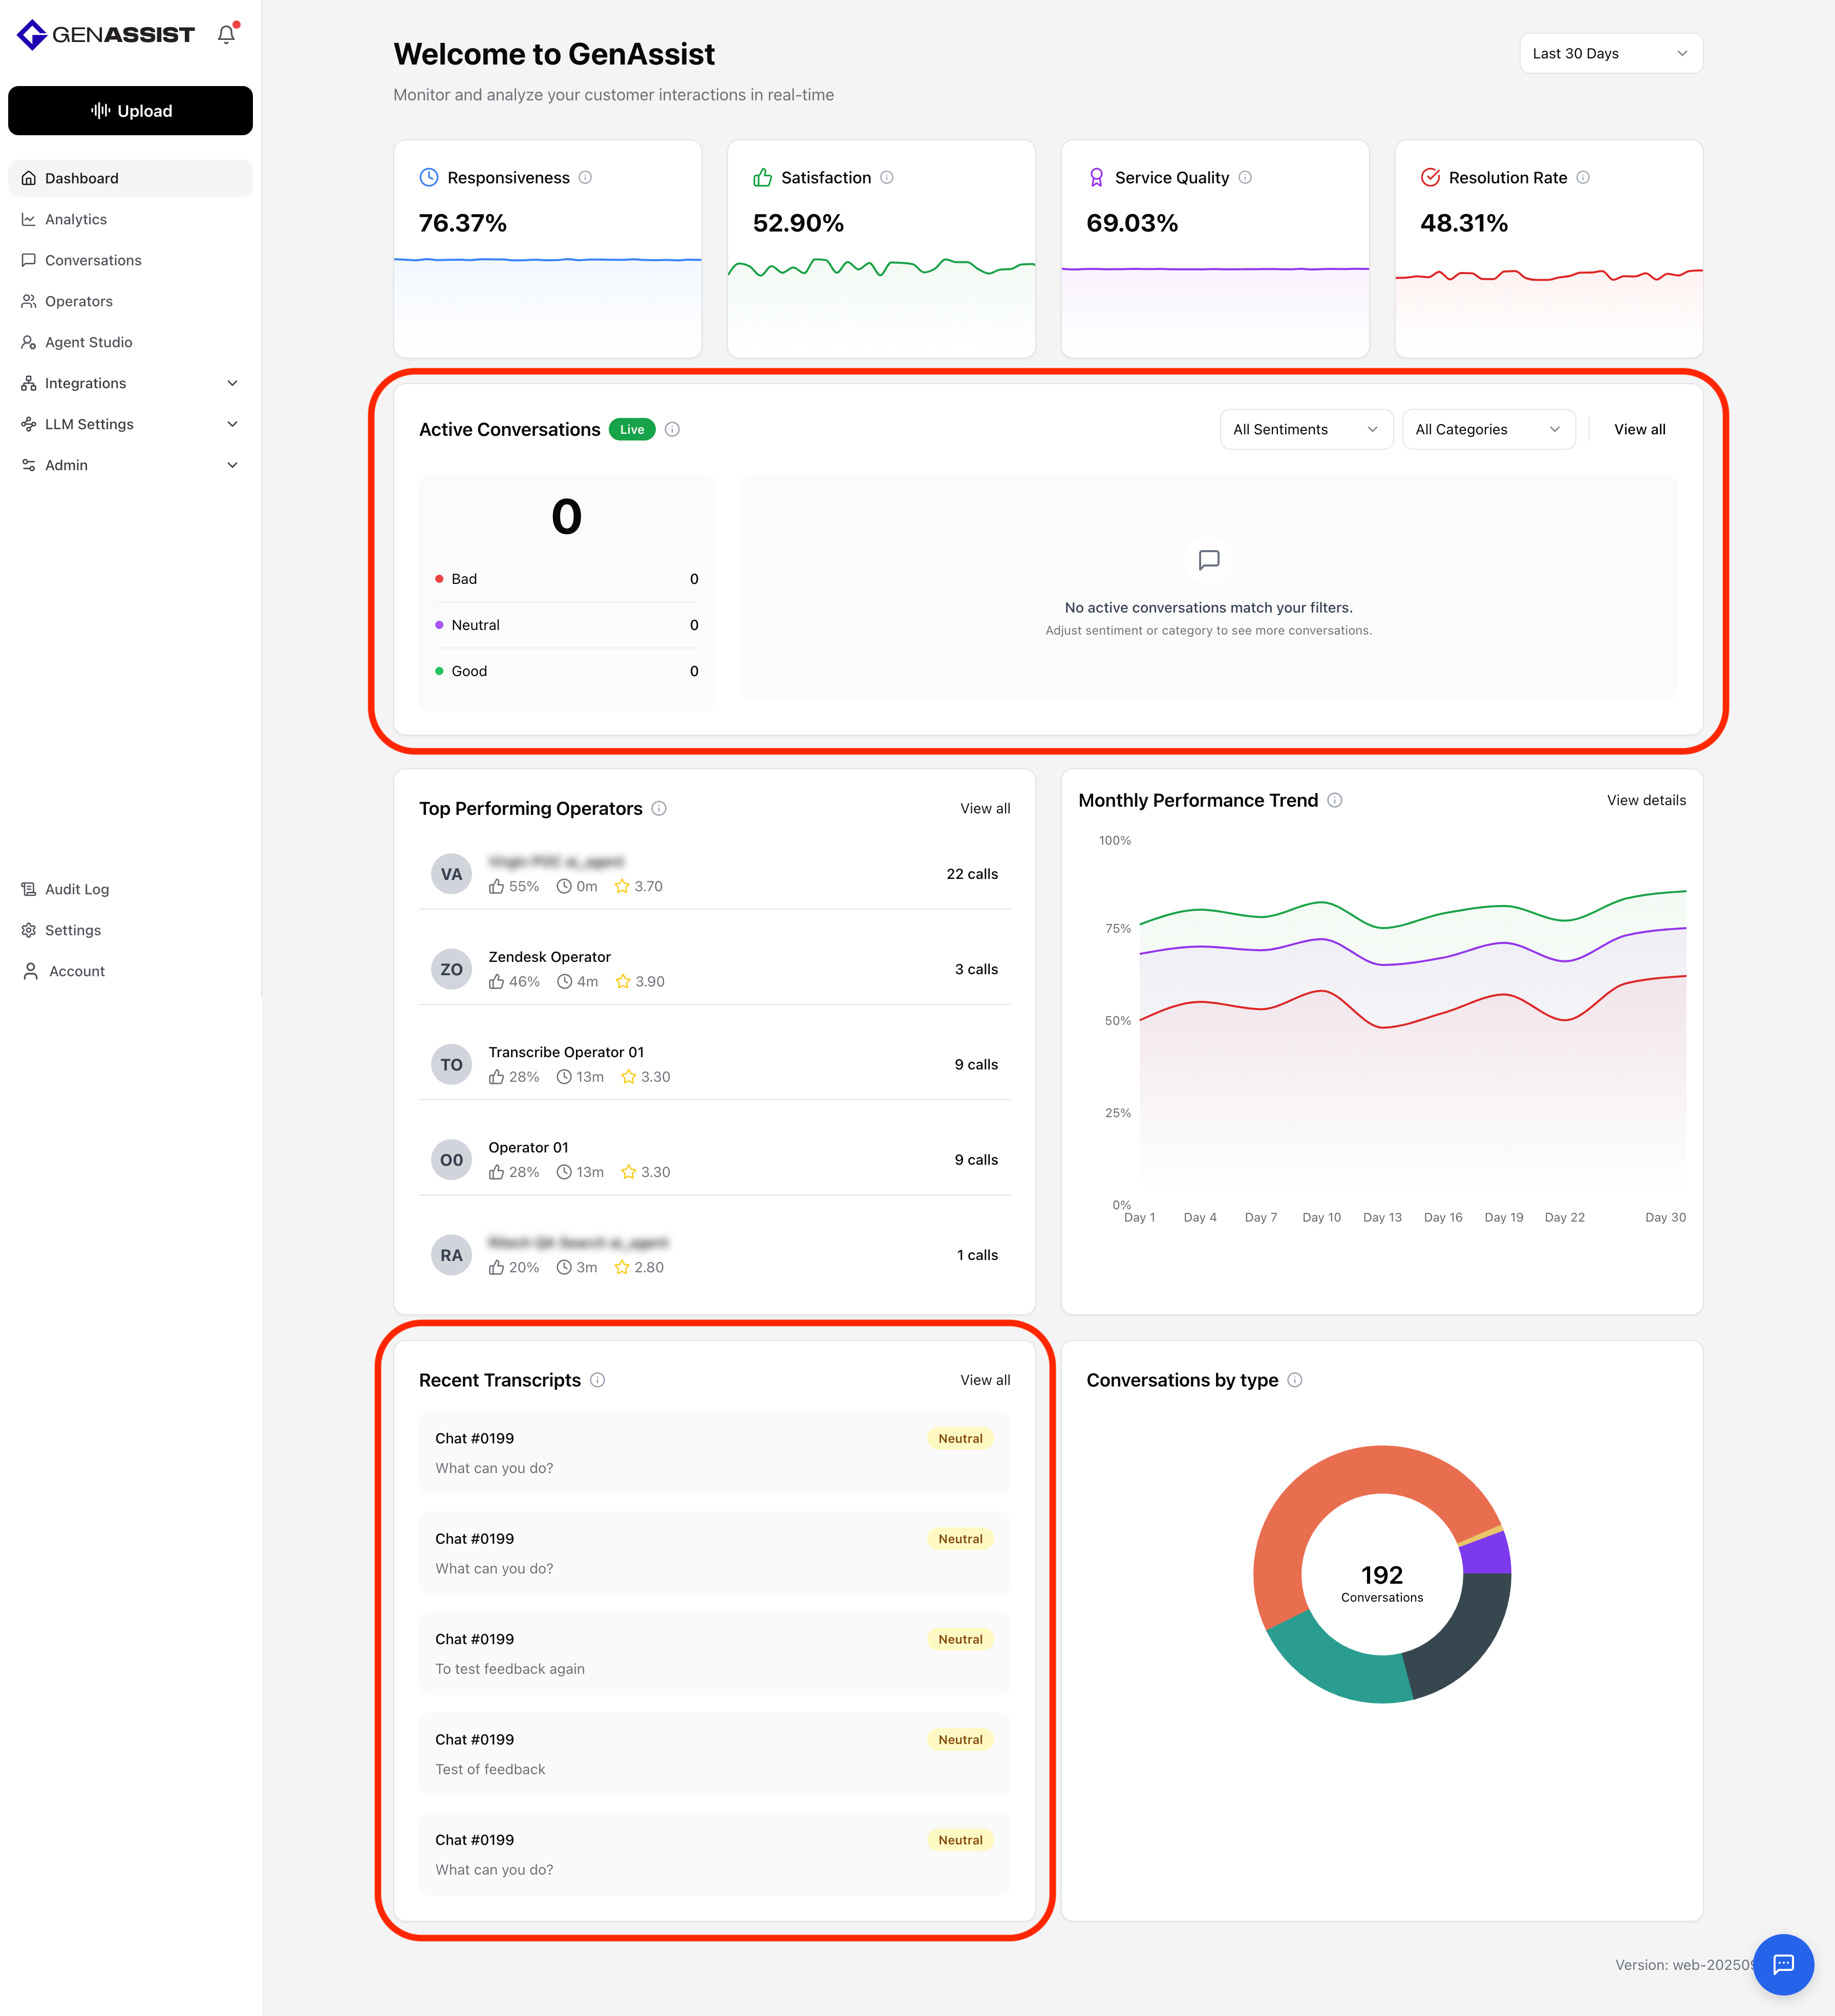
Task: Click the Responsiveness info icon
Action: pyautogui.click(x=586, y=177)
